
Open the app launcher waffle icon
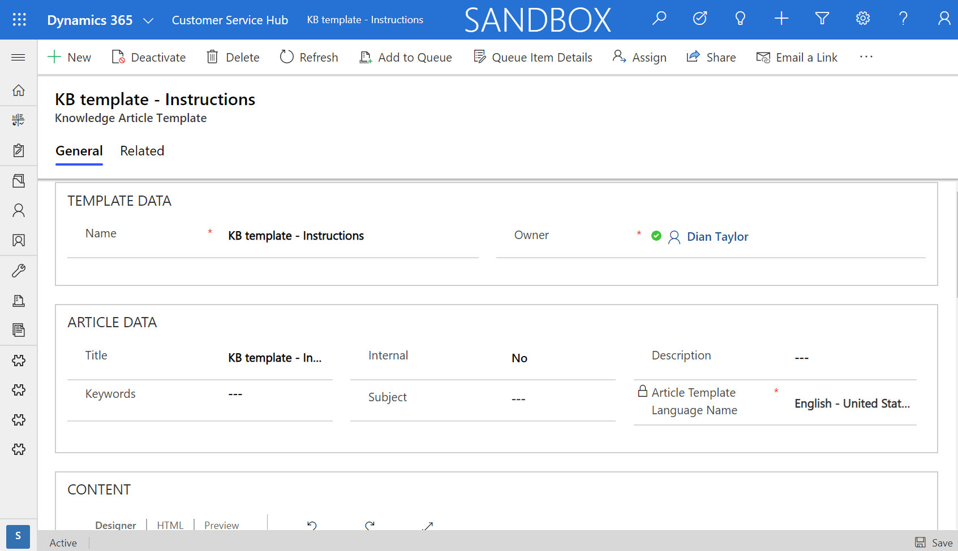click(19, 20)
